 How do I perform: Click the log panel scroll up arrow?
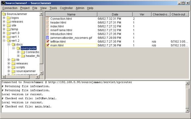point(187,83)
